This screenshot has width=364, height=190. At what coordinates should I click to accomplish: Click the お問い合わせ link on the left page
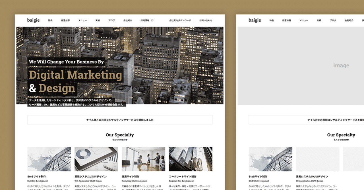(x=206, y=20)
